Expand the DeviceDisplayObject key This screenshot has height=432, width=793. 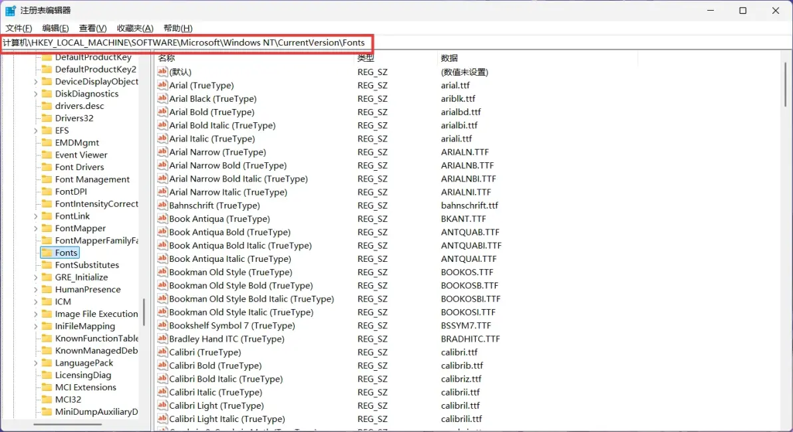point(35,82)
